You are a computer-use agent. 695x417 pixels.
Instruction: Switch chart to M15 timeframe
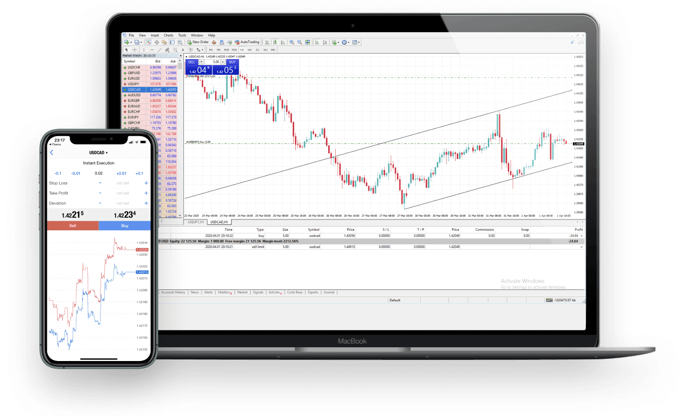(x=226, y=50)
